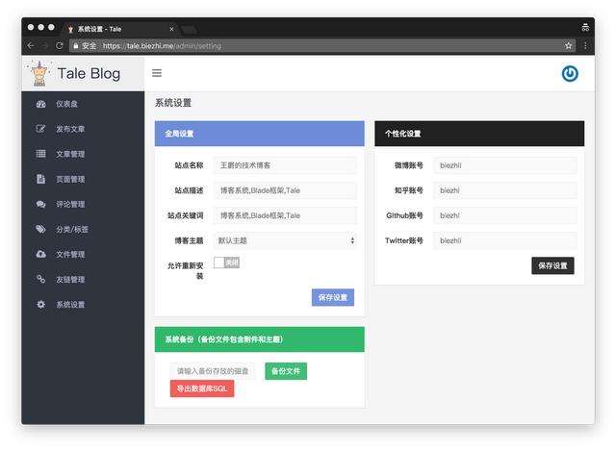Click the Github账号 input field
Viewport: 616px width, 450px height.
pyautogui.click(x=504, y=215)
